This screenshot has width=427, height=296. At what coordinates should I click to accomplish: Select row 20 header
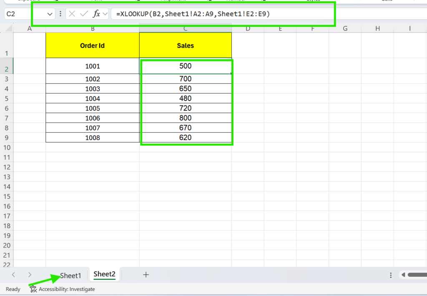[x=7, y=246]
